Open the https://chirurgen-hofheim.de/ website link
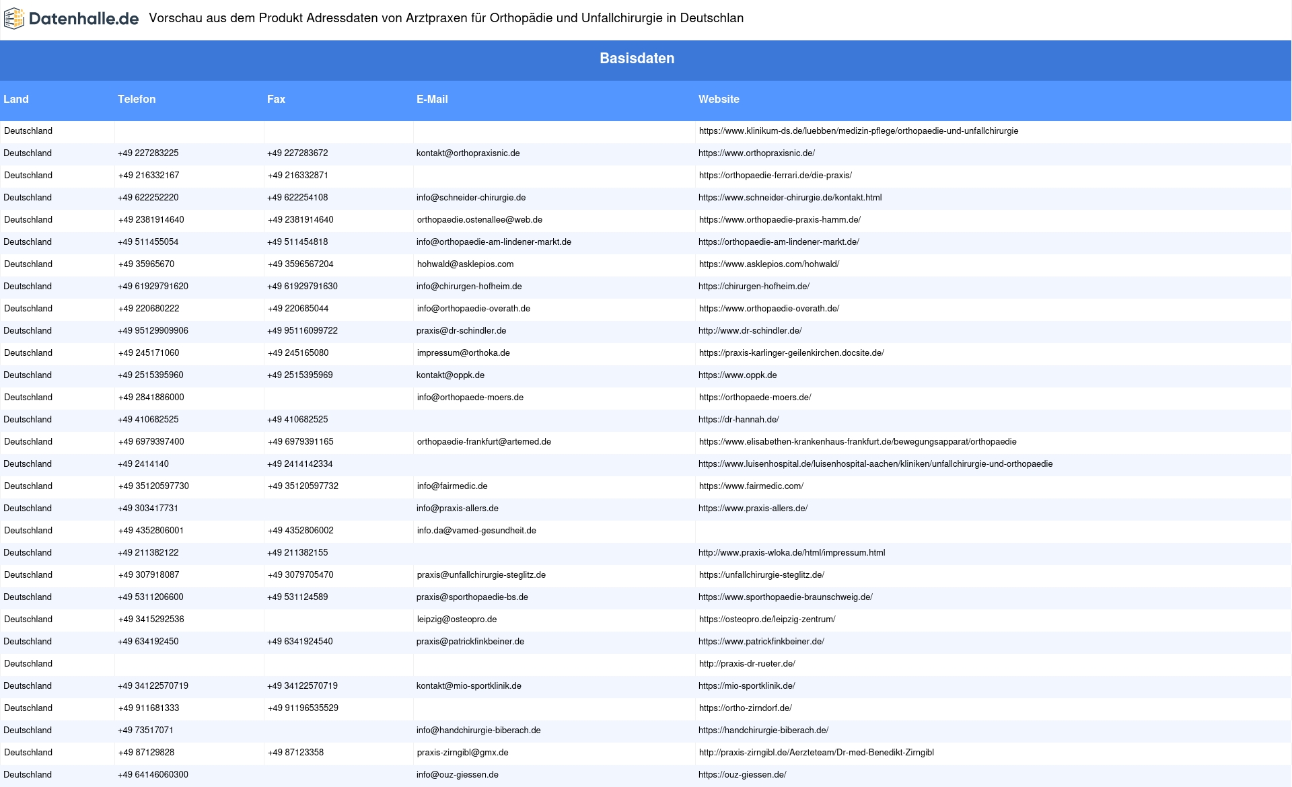The width and height of the screenshot is (1292, 787). [754, 287]
